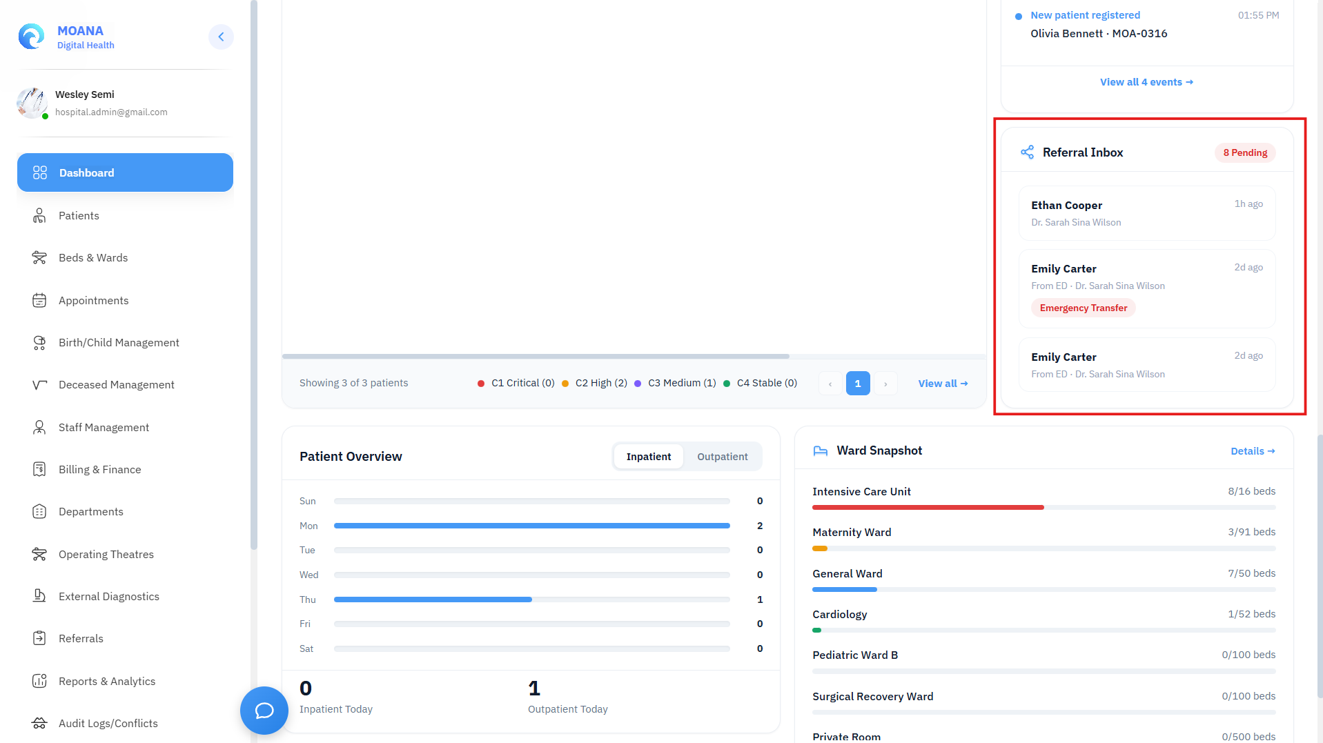This screenshot has height=743, width=1323.
Task: Switch Patient Overview to Outpatient
Action: pyautogui.click(x=722, y=457)
